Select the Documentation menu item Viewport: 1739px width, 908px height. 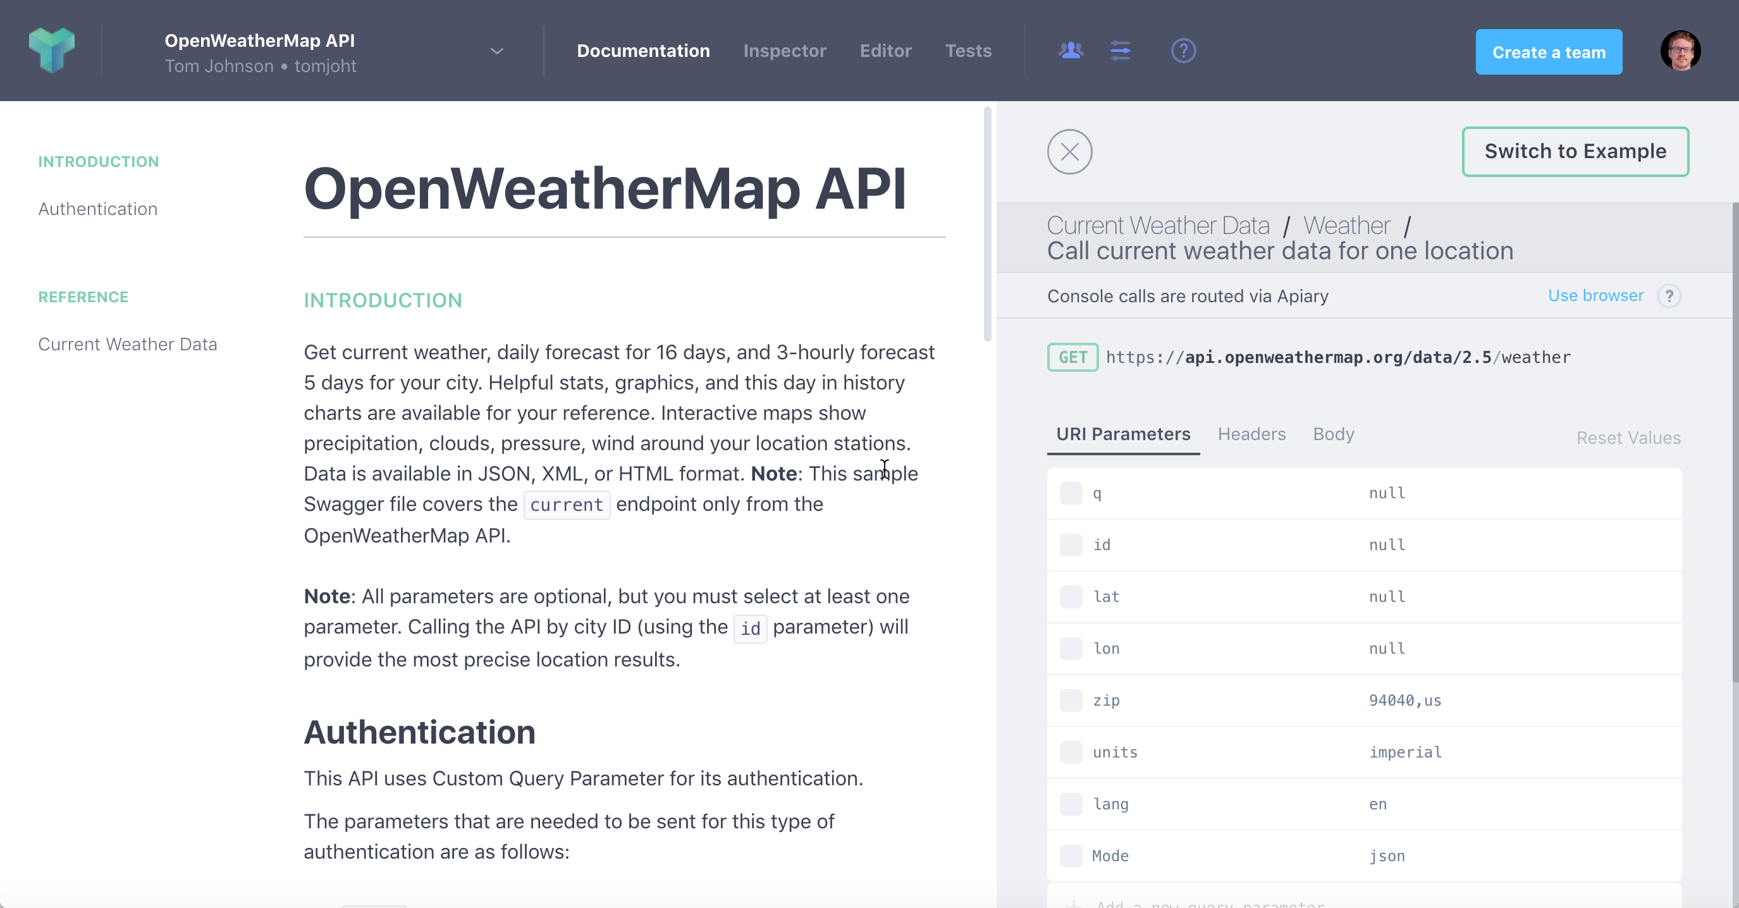643,51
